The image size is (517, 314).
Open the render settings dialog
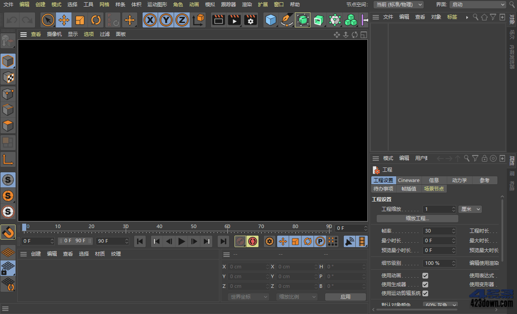tap(250, 20)
